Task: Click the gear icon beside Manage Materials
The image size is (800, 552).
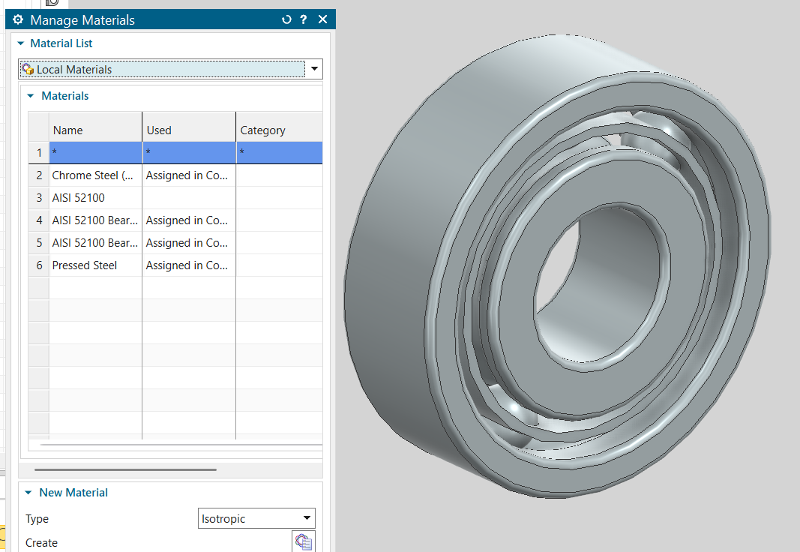Action: click(x=19, y=20)
